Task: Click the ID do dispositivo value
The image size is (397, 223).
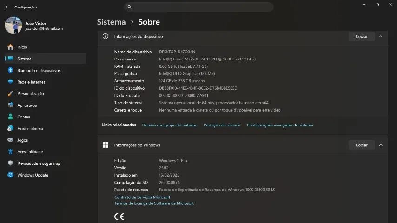Action: point(198,88)
